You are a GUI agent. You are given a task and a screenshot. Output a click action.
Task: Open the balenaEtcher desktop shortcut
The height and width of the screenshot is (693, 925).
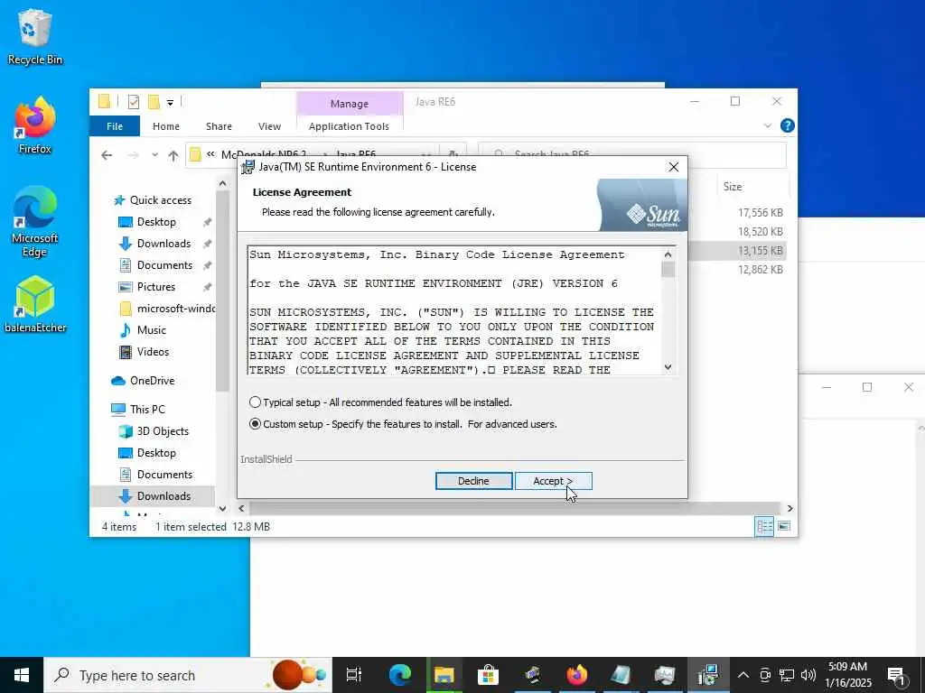35,305
